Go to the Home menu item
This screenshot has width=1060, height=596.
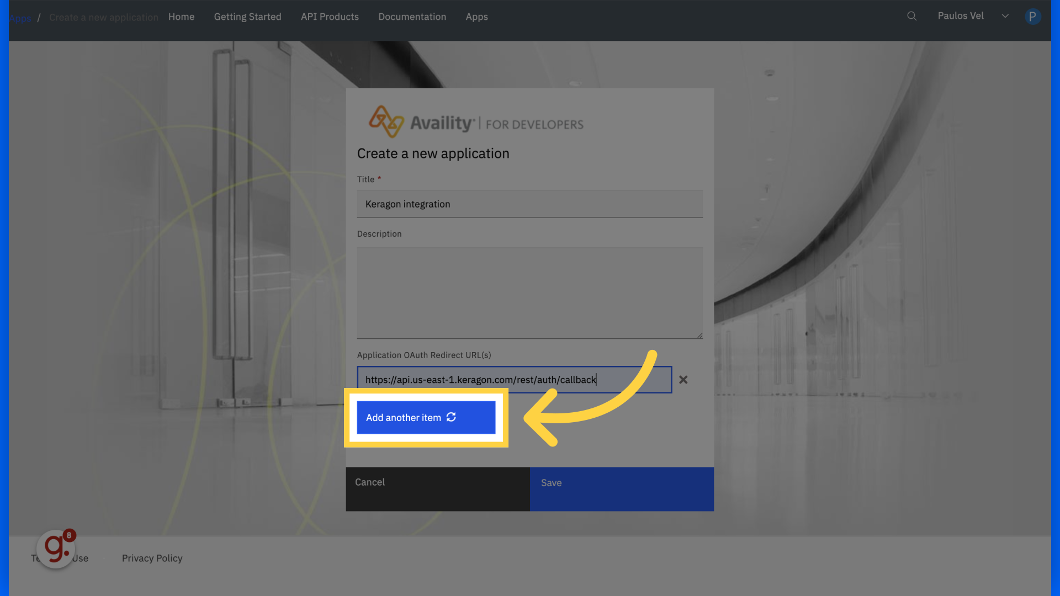[181, 17]
